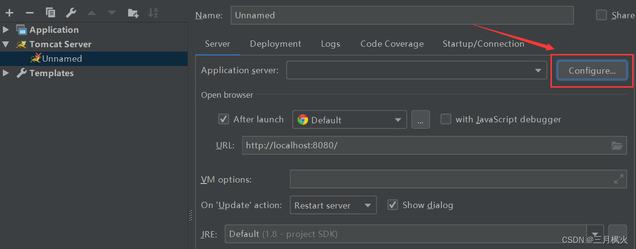Viewport: 636px width, 249px height.
Task: Switch to the Deployment tab
Action: pos(275,44)
